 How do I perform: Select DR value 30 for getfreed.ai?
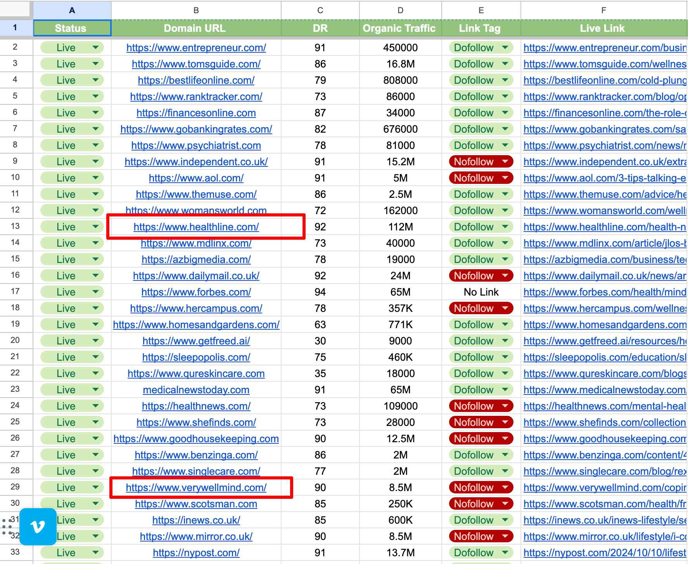coord(320,341)
